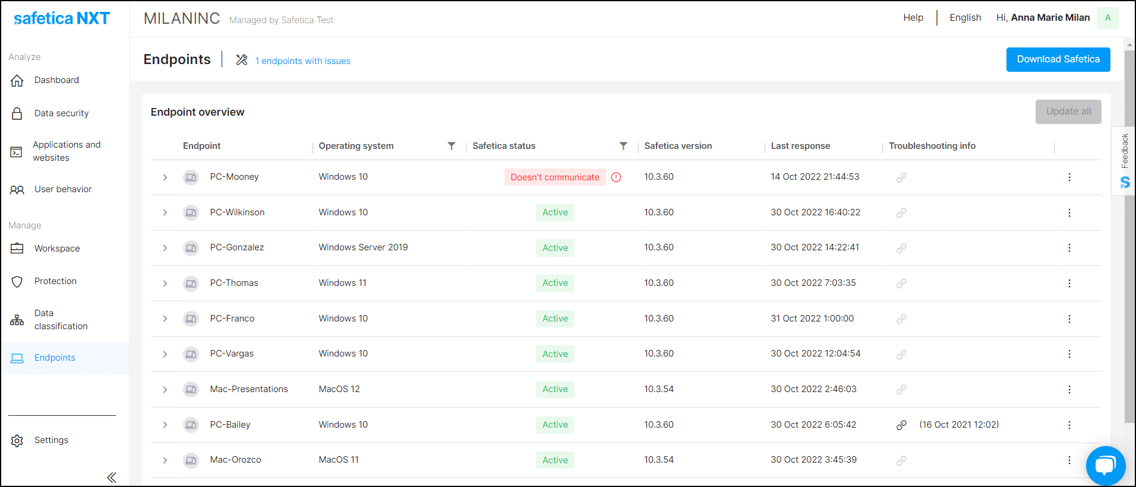Screen dimensions: 1136x487
Task: Click the (16 Oct 2021 12:02) troubleshooting text
Action: (x=959, y=425)
